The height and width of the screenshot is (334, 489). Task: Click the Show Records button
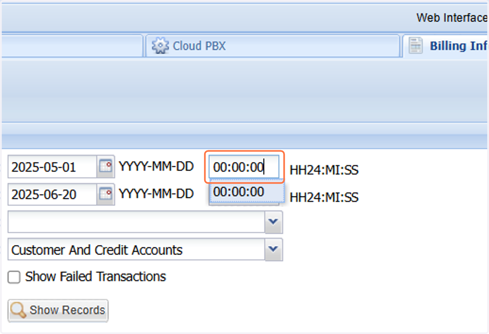pos(58,310)
